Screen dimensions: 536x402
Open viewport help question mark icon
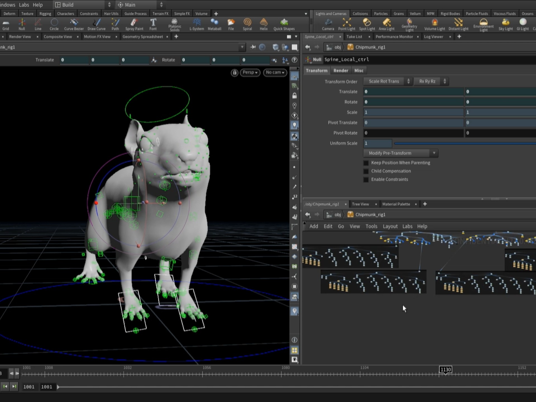click(x=294, y=60)
